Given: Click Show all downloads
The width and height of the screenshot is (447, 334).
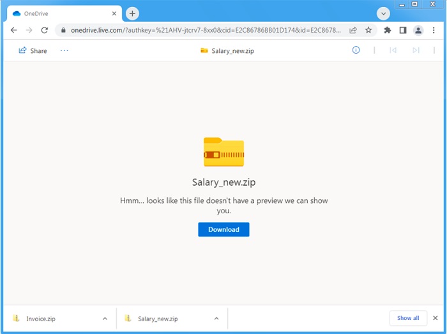Looking at the screenshot, I should pos(408,318).
